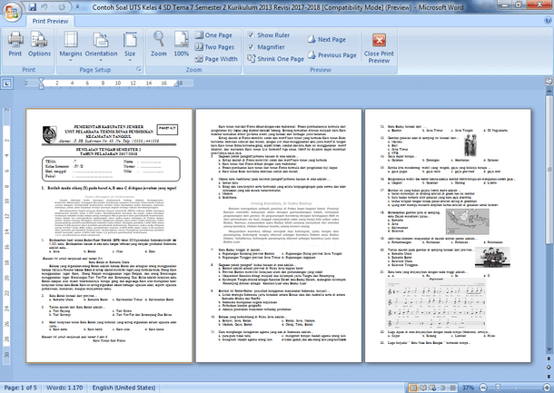Switch to Draft view
Viewport: 554px width, 393px height.
click(x=452, y=388)
